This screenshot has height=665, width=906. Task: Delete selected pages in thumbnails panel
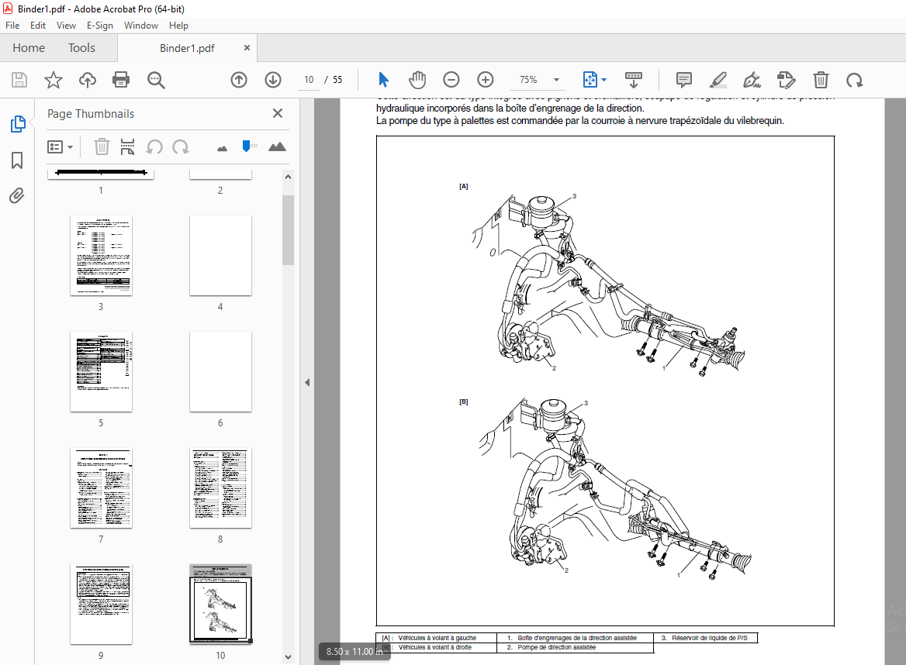(x=102, y=146)
